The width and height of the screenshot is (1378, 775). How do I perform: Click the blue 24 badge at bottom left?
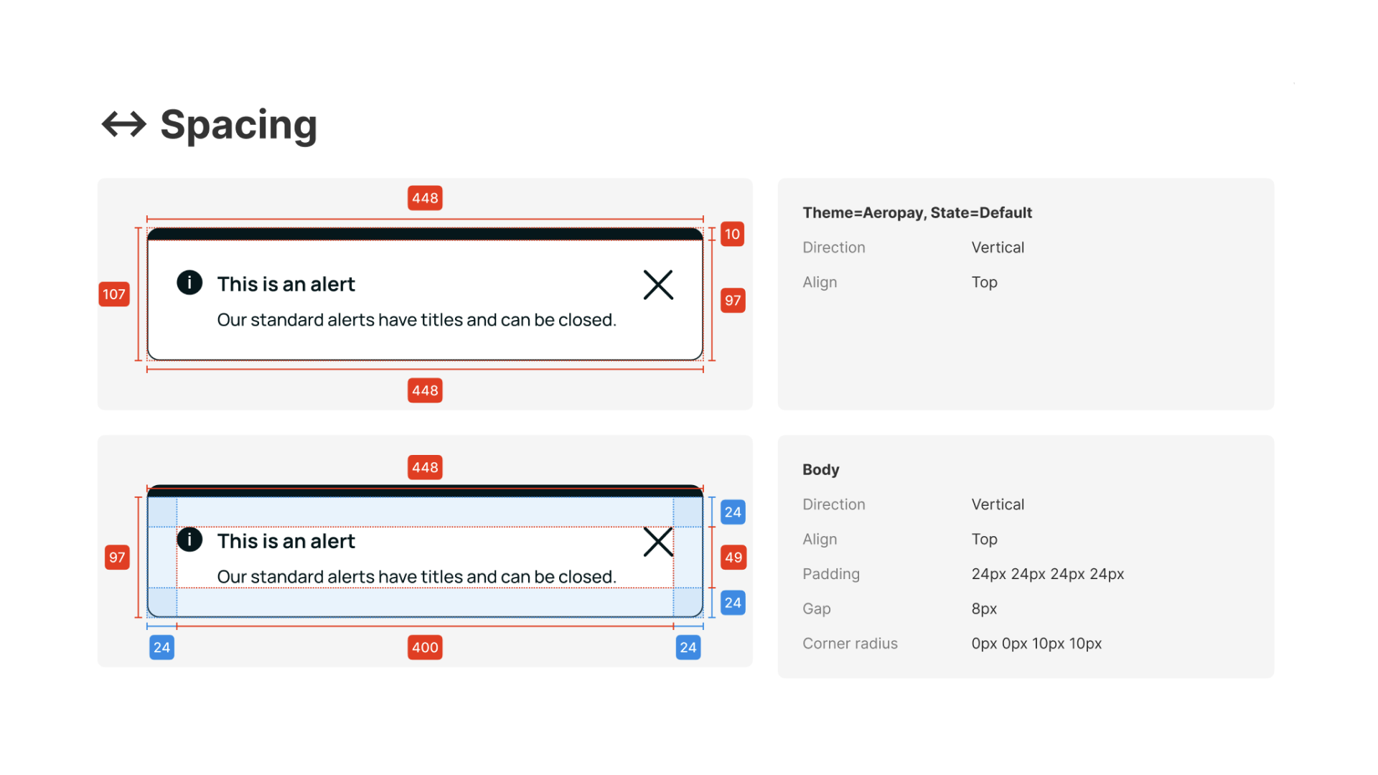click(162, 647)
